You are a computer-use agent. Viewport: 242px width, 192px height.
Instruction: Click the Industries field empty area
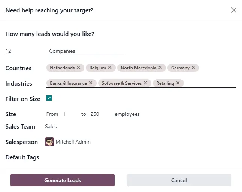click(210, 83)
